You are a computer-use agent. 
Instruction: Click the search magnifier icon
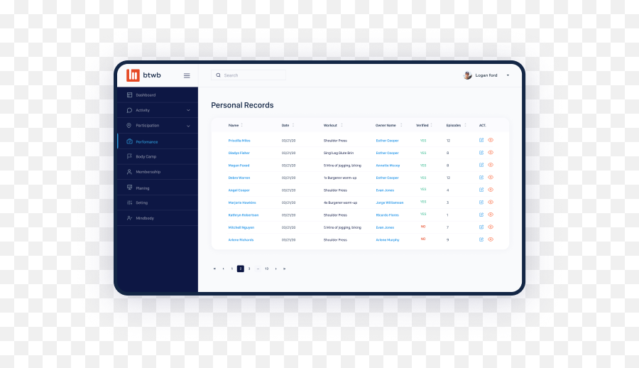[219, 75]
